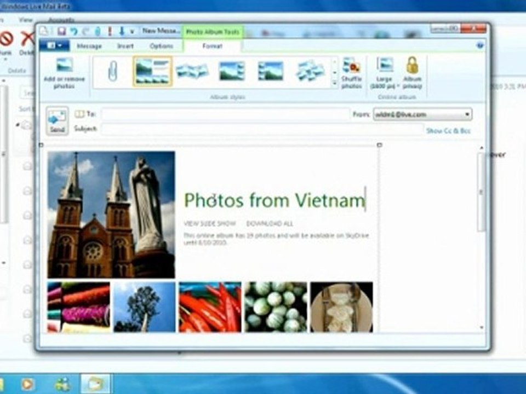Open Windows Live Messenger icon on taskbar
526x394 pixels.
[x=62, y=384]
